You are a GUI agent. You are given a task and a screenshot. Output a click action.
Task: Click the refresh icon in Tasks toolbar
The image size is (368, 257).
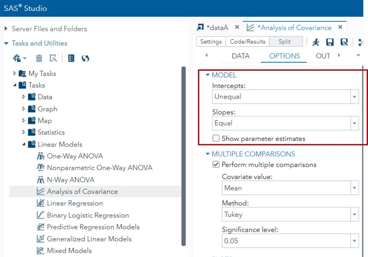[85, 58]
